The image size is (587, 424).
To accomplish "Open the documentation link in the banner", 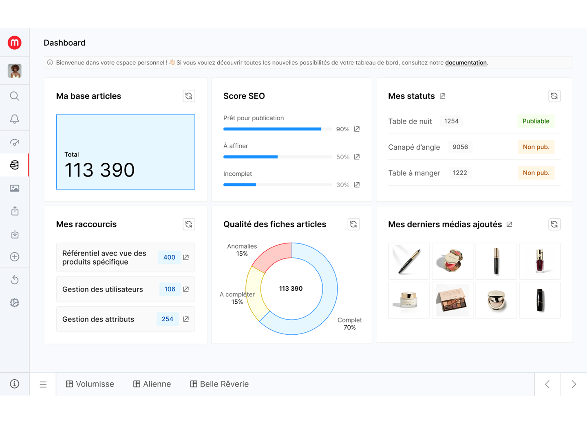I will tap(466, 63).
